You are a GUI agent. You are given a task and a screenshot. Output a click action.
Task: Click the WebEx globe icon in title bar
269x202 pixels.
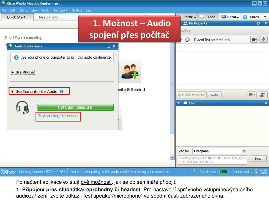(x=3, y=3)
